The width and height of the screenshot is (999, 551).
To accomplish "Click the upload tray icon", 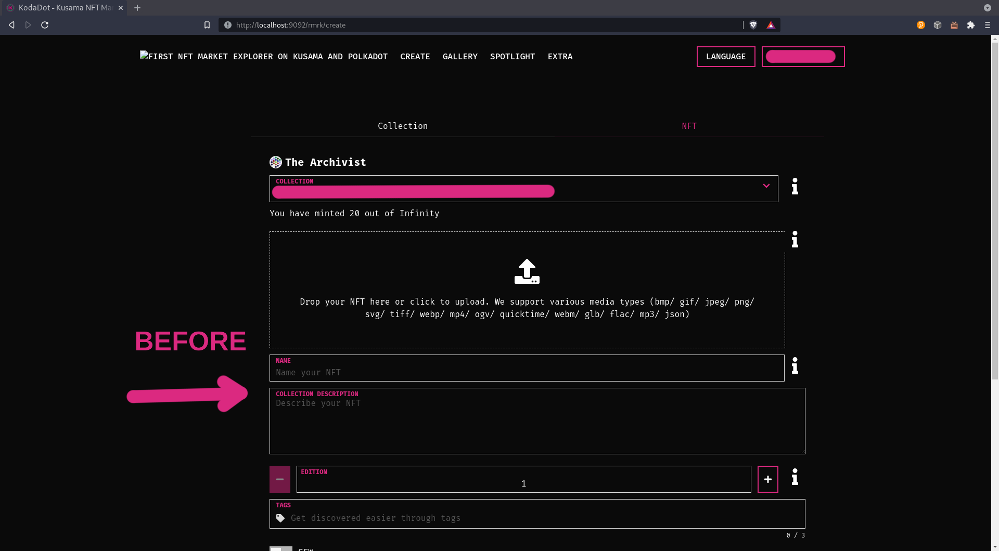I will [527, 271].
